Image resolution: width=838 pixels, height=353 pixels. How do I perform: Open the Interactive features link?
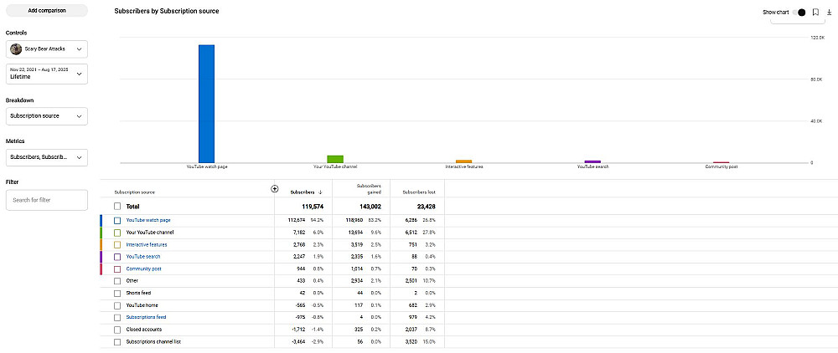coord(147,245)
